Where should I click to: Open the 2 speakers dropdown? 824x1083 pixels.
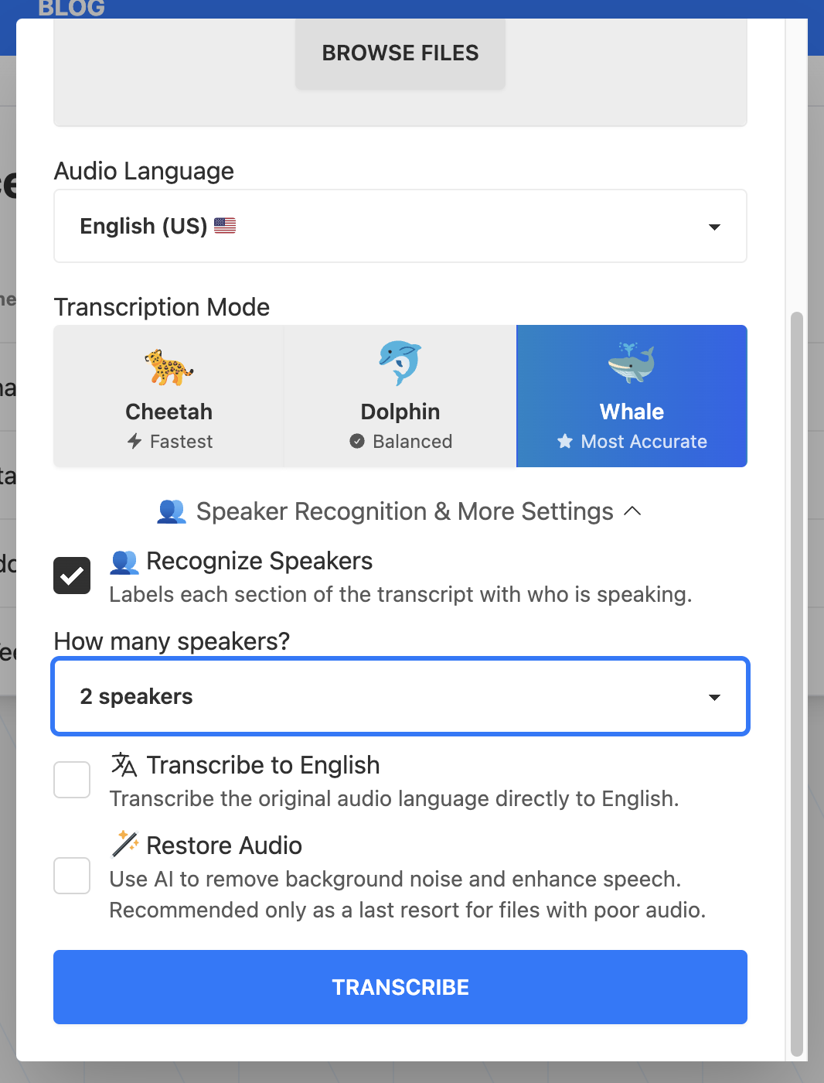pyautogui.click(x=400, y=696)
